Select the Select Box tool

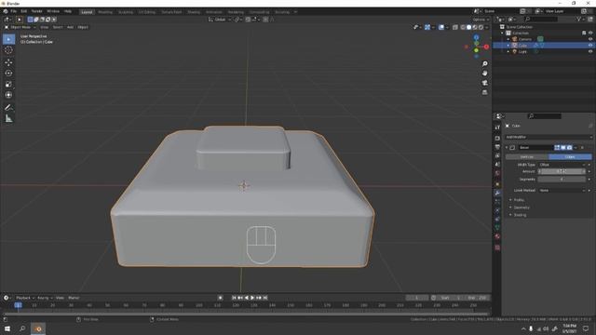pyautogui.click(x=8, y=39)
